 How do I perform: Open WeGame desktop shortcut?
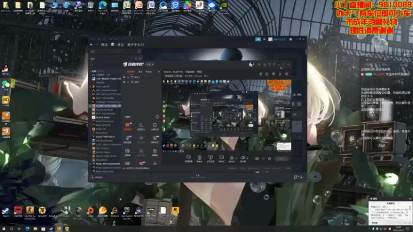pyautogui.click(x=115, y=212)
